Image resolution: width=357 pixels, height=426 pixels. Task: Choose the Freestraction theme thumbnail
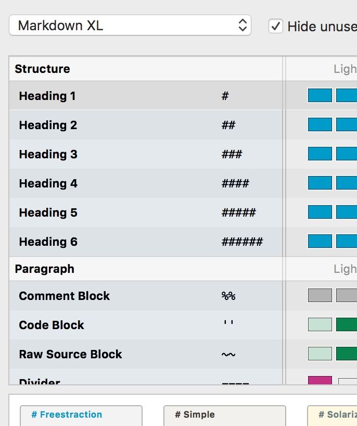pos(81,416)
